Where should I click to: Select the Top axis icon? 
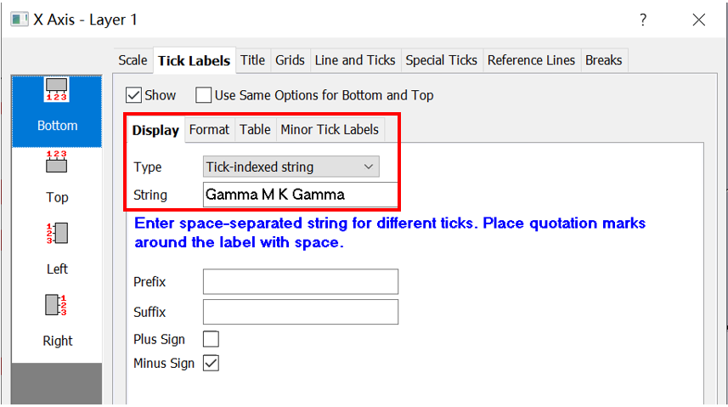(57, 161)
